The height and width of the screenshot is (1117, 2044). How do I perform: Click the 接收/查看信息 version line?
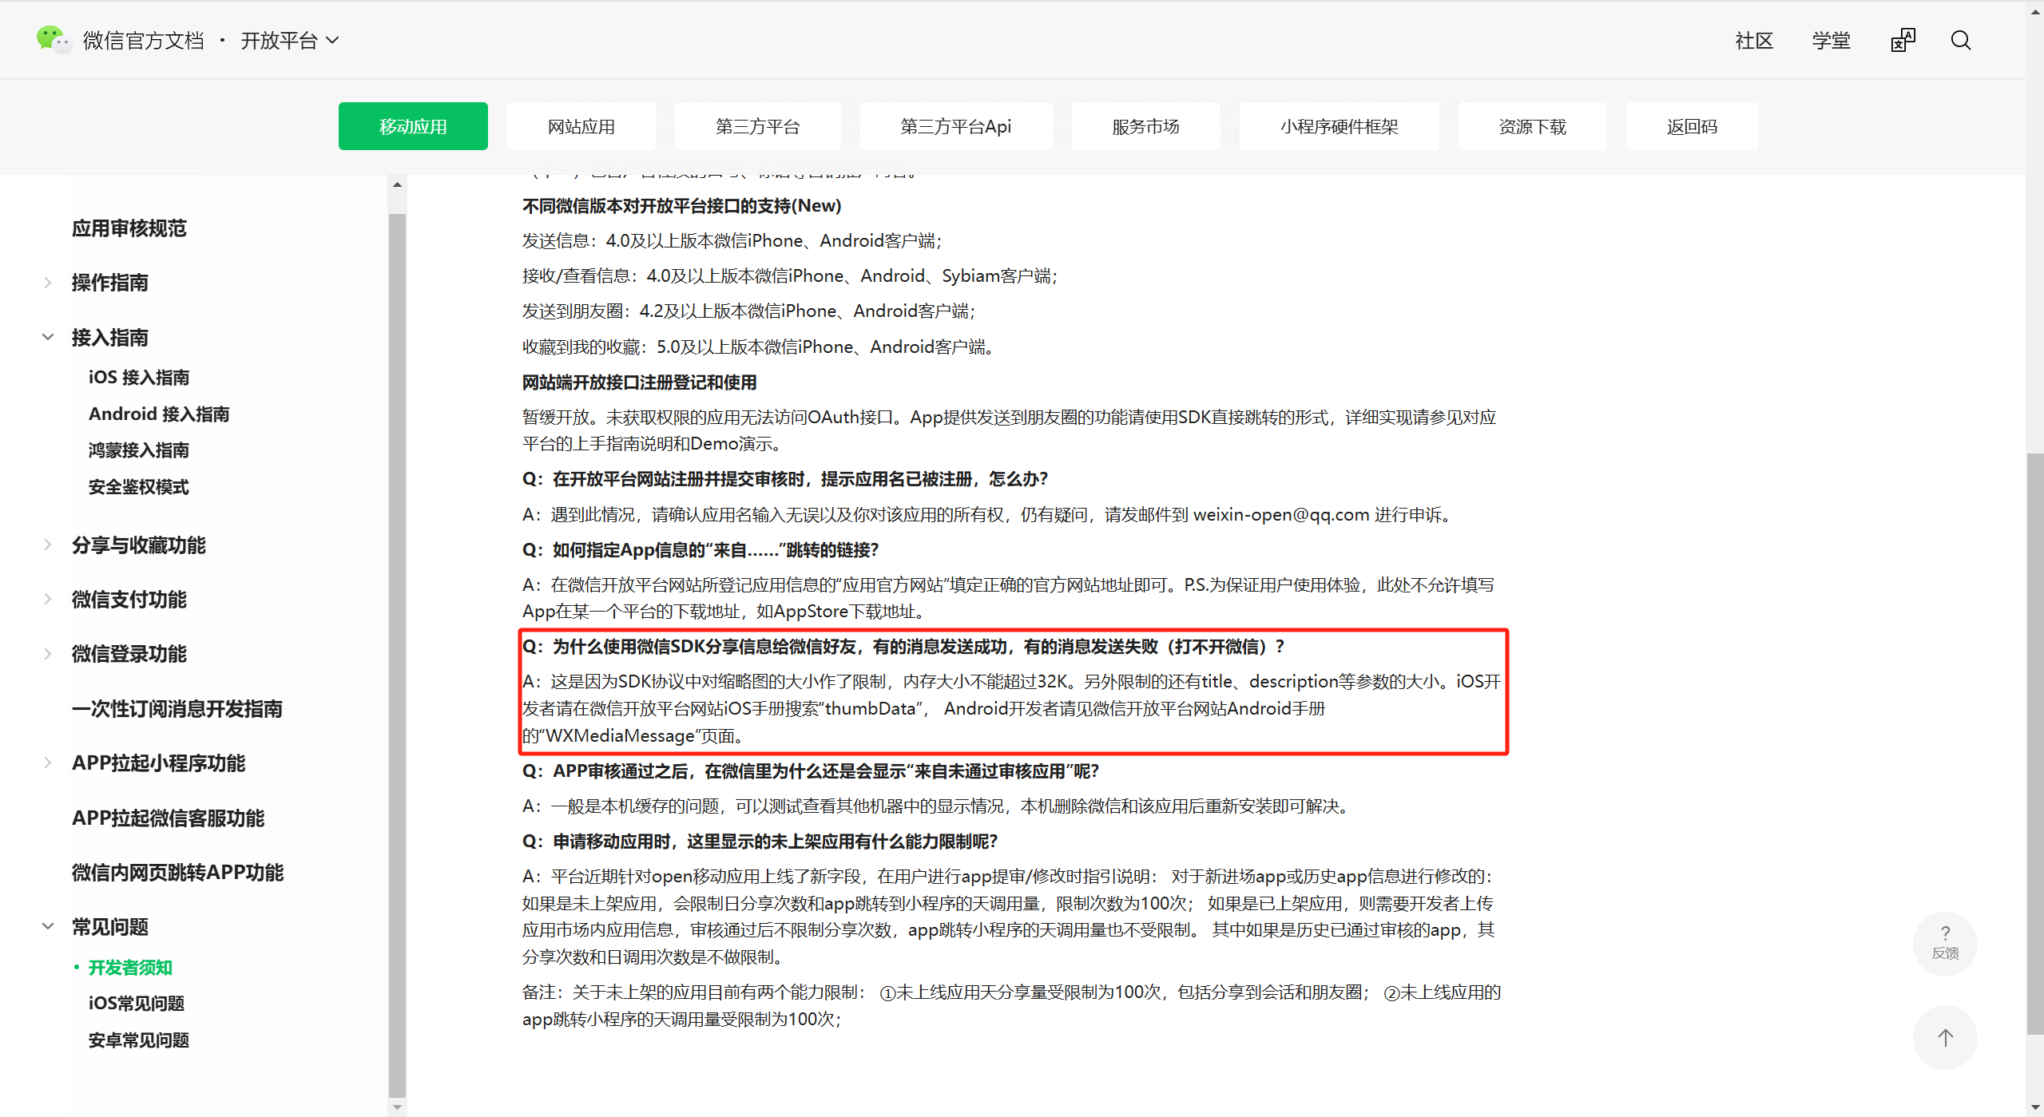click(x=789, y=275)
